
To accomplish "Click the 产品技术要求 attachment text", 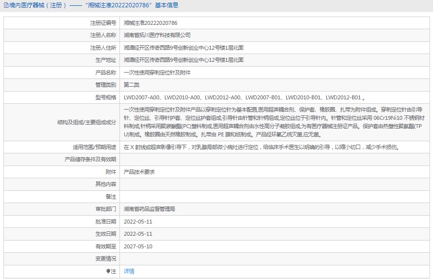I will (139, 172).
